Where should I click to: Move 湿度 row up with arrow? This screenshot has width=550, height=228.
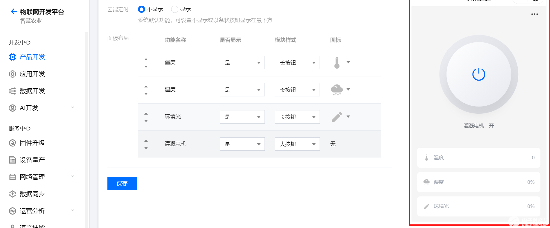(x=146, y=86)
